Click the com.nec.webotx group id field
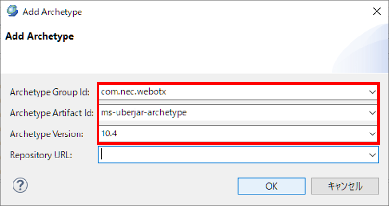This screenshot has width=389, height=206. click(231, 91)
